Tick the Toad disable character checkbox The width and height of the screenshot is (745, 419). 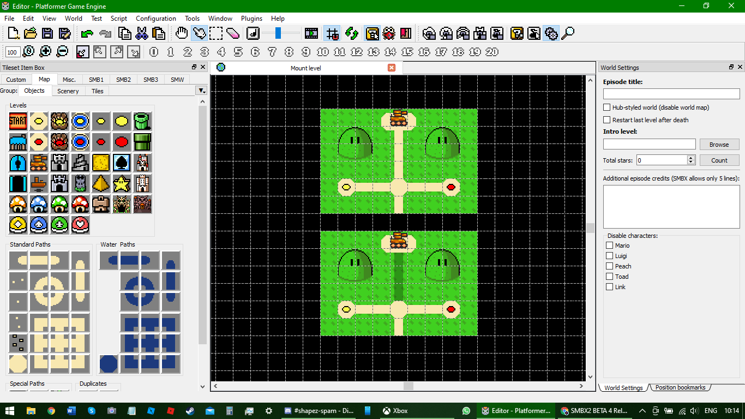(609, 277)
